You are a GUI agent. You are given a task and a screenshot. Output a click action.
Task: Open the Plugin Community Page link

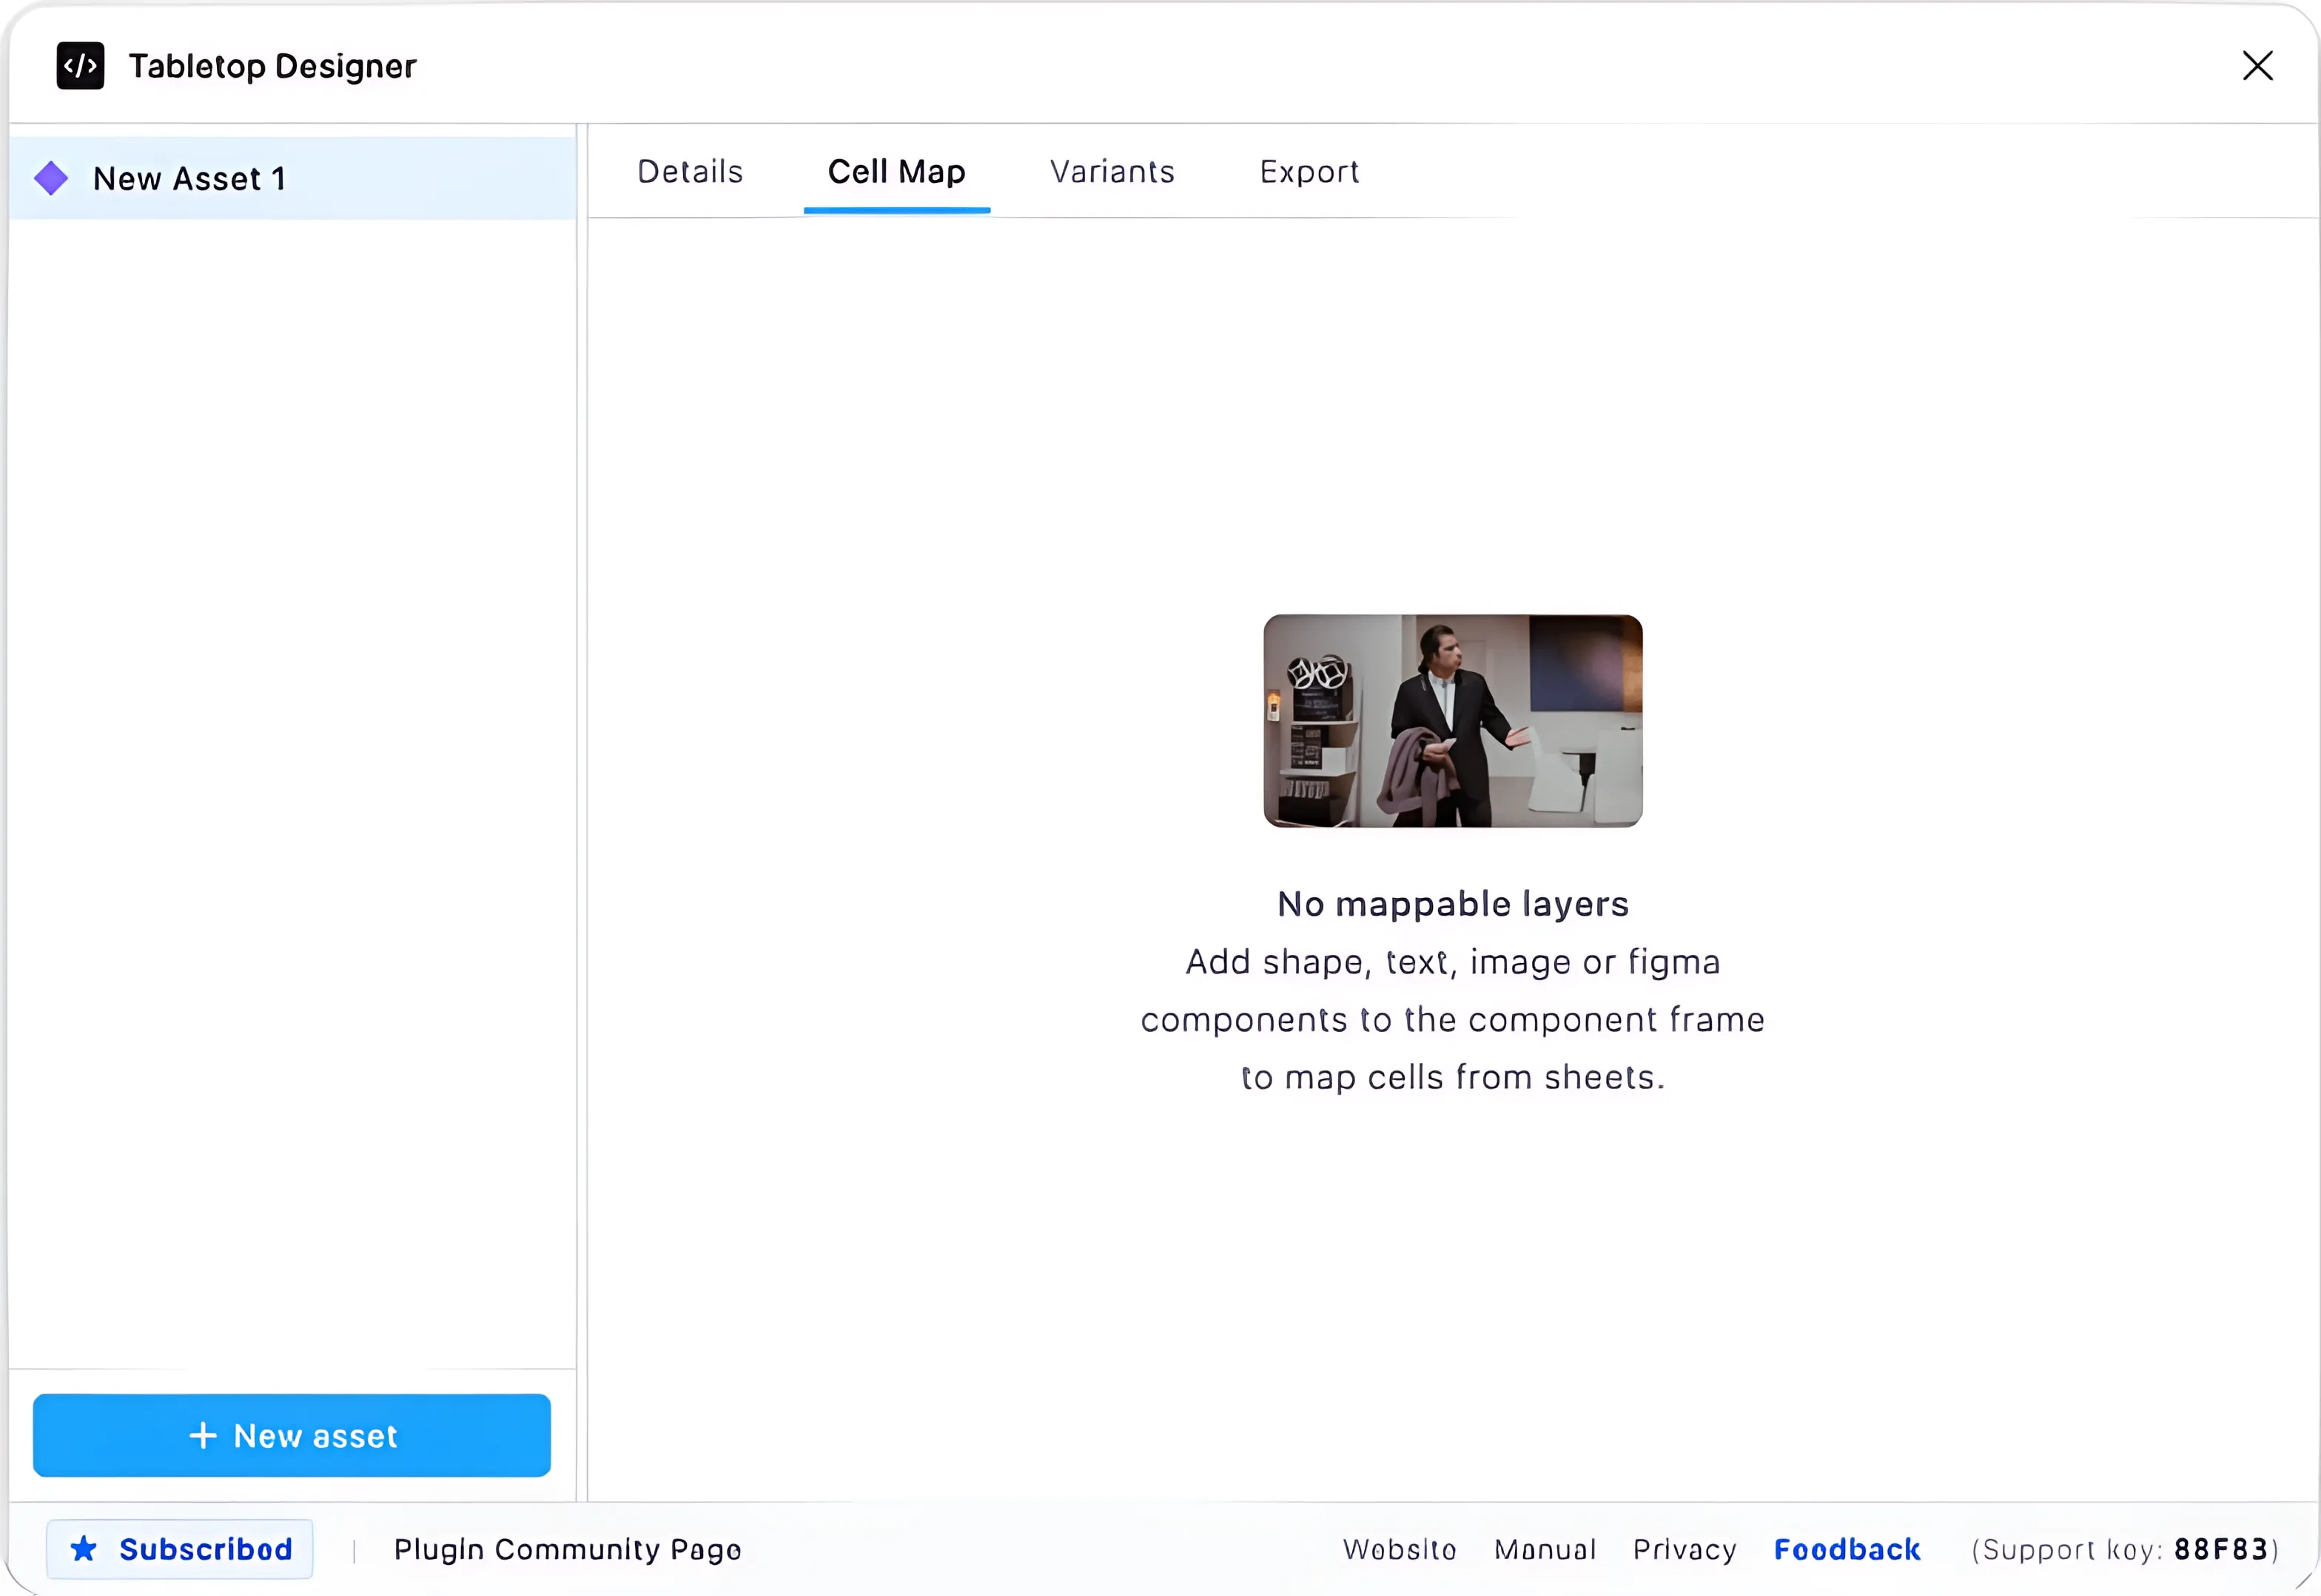pos(567,1550)
